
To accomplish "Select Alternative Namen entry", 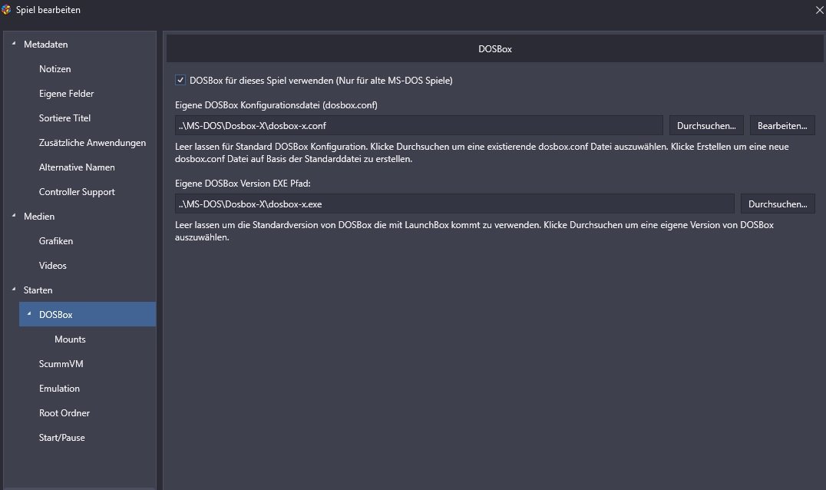I will pos(77,167).
